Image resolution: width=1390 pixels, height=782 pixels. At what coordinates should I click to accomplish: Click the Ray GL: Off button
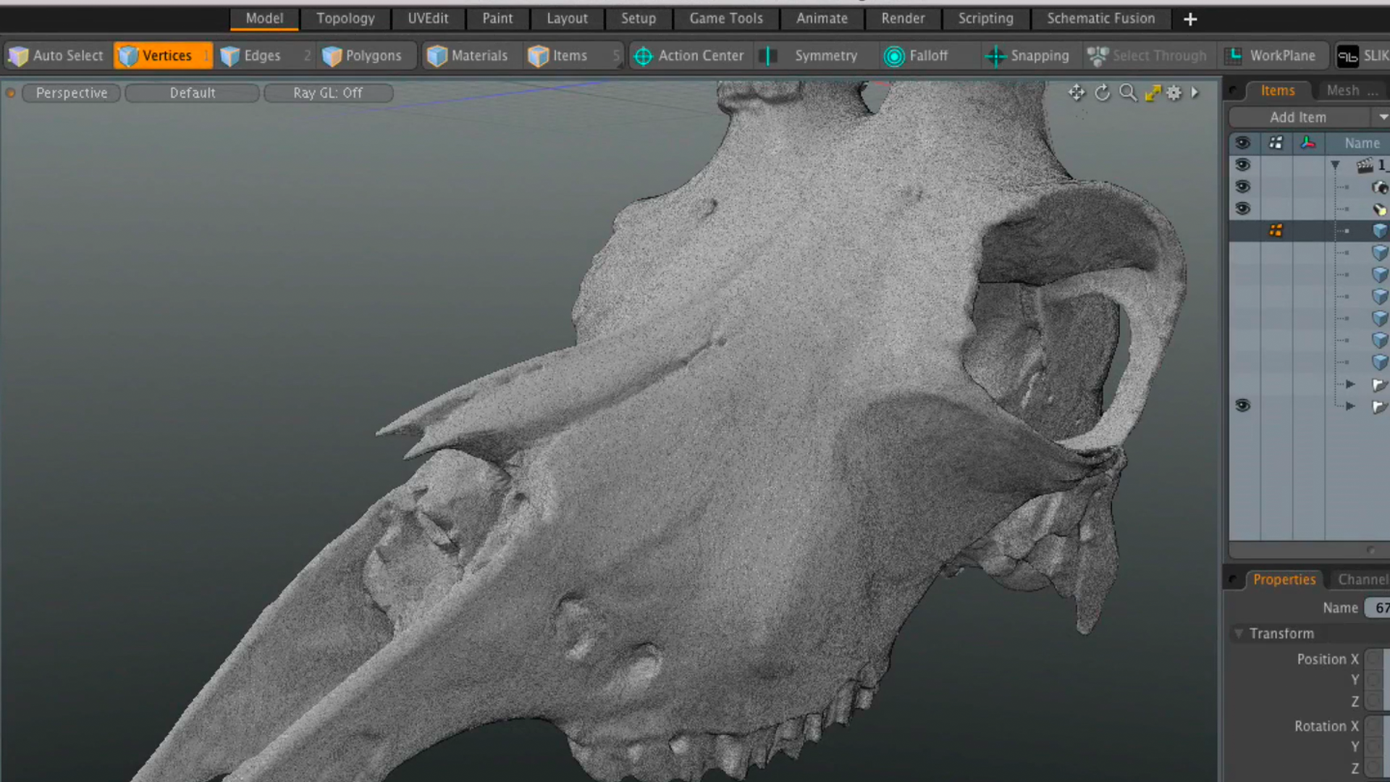coord(328,93)
